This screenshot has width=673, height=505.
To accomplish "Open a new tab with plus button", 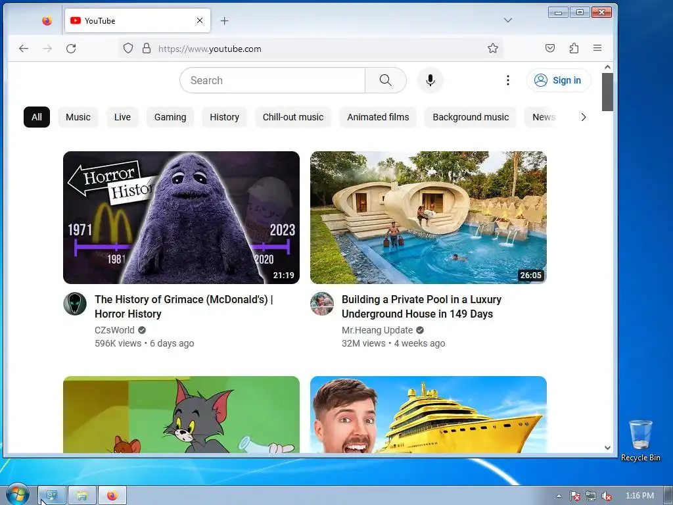I will tap(225, 20).
